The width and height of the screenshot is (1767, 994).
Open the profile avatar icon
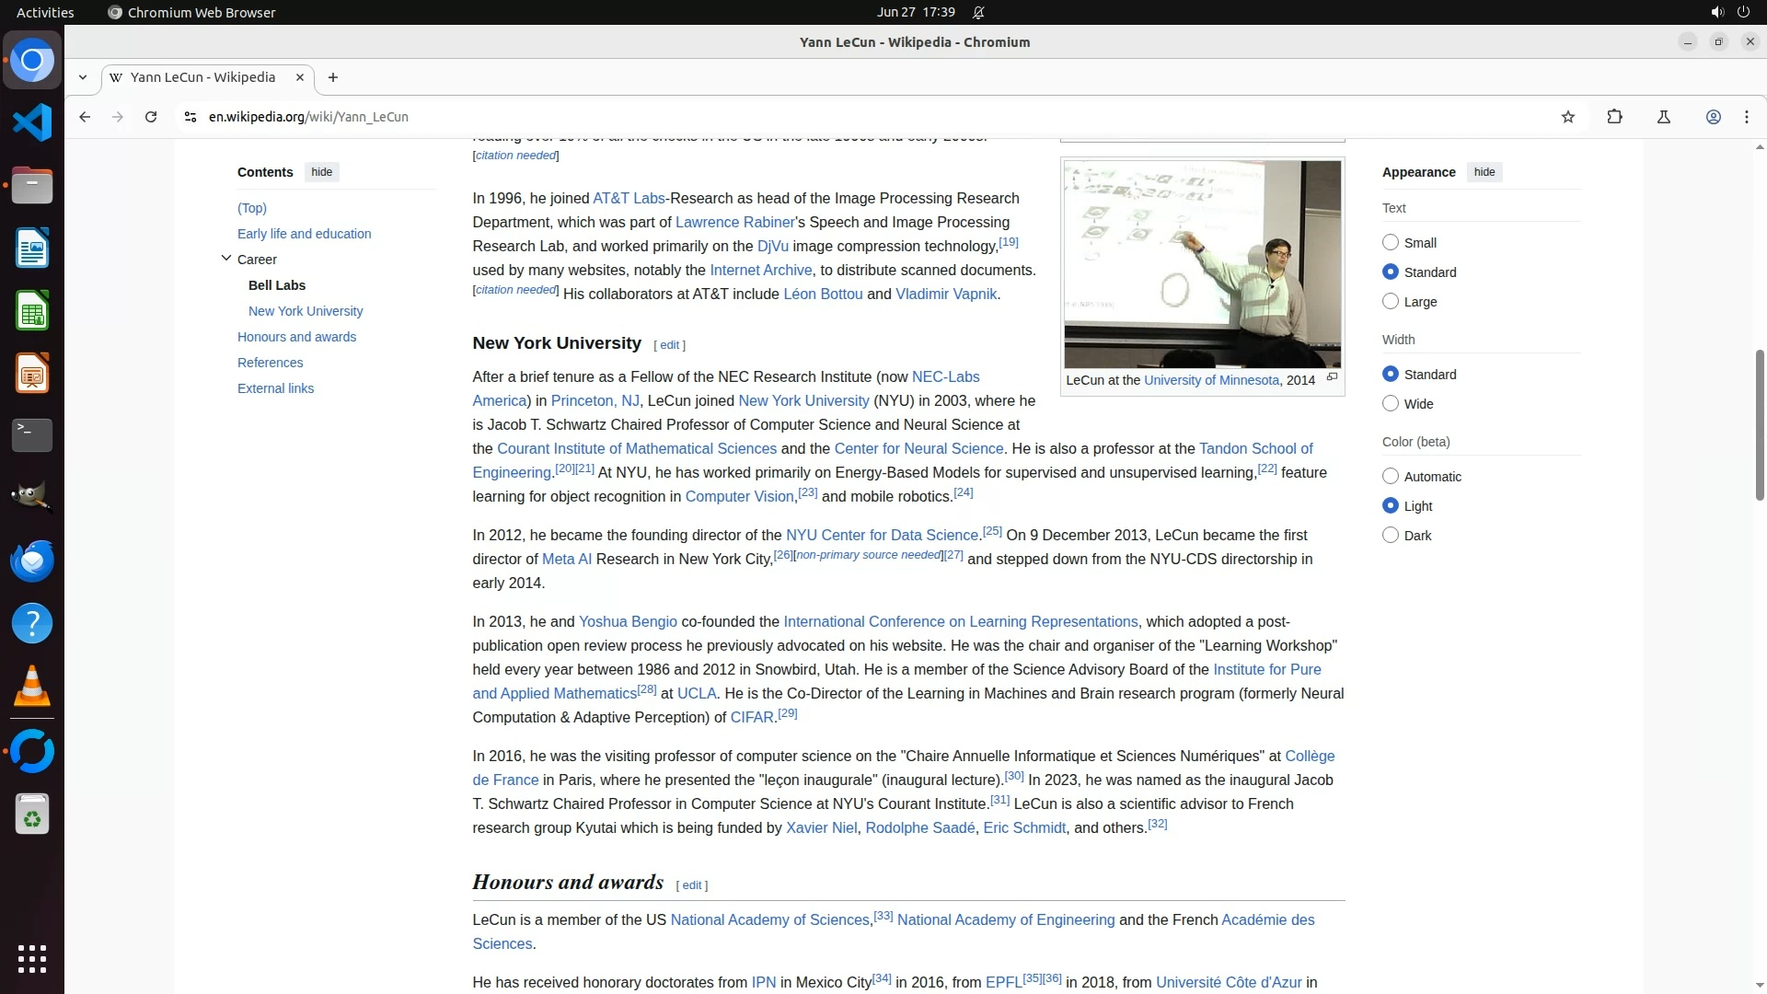[1714, 117]
